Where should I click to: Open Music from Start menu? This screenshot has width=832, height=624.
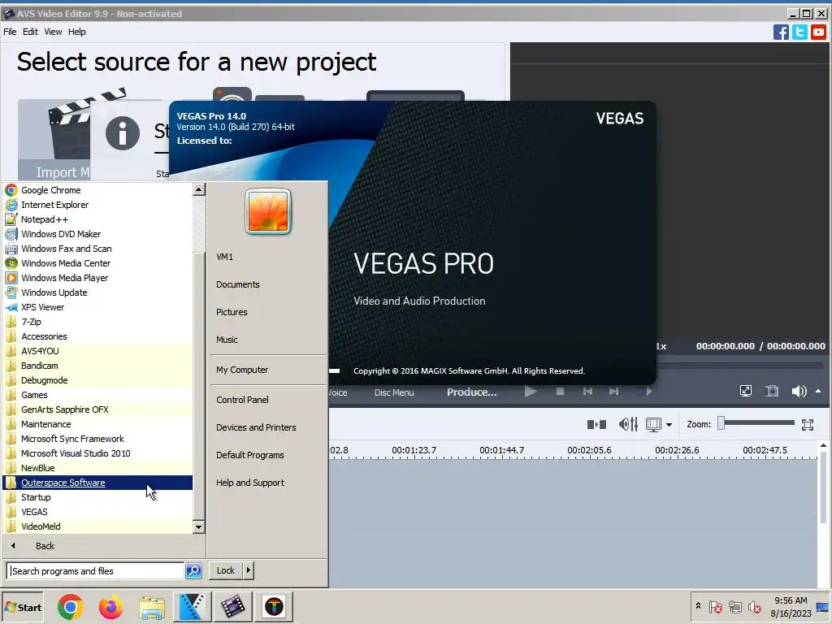227,340
